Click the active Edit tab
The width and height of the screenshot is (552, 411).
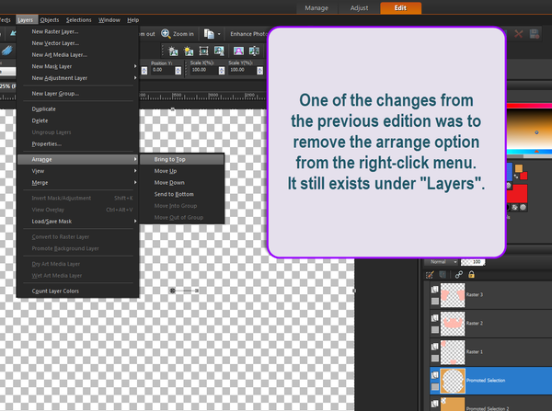click(x=400, y=8)
